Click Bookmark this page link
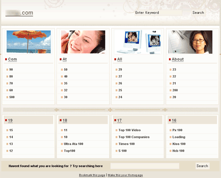 tap(92, 175)
